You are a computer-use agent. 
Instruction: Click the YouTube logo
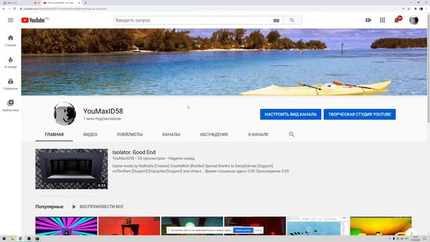[x=33, y=20]
